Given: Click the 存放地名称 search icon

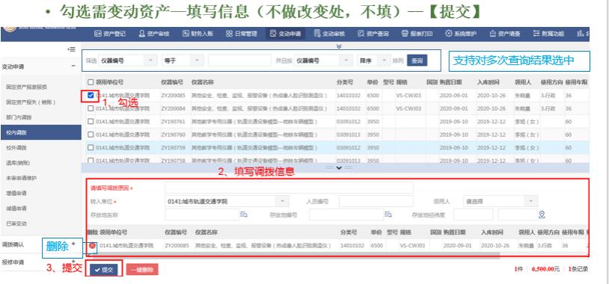Looking at the screenshot, I should coord(244,214).
